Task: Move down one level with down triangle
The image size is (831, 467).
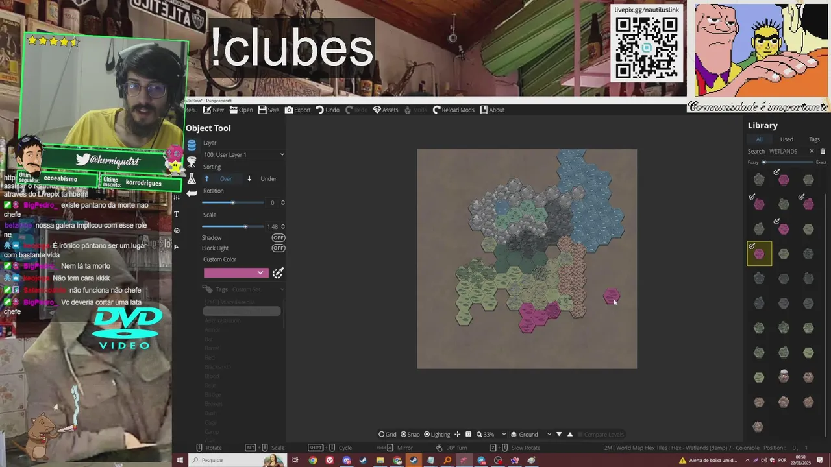Action: 559,434
